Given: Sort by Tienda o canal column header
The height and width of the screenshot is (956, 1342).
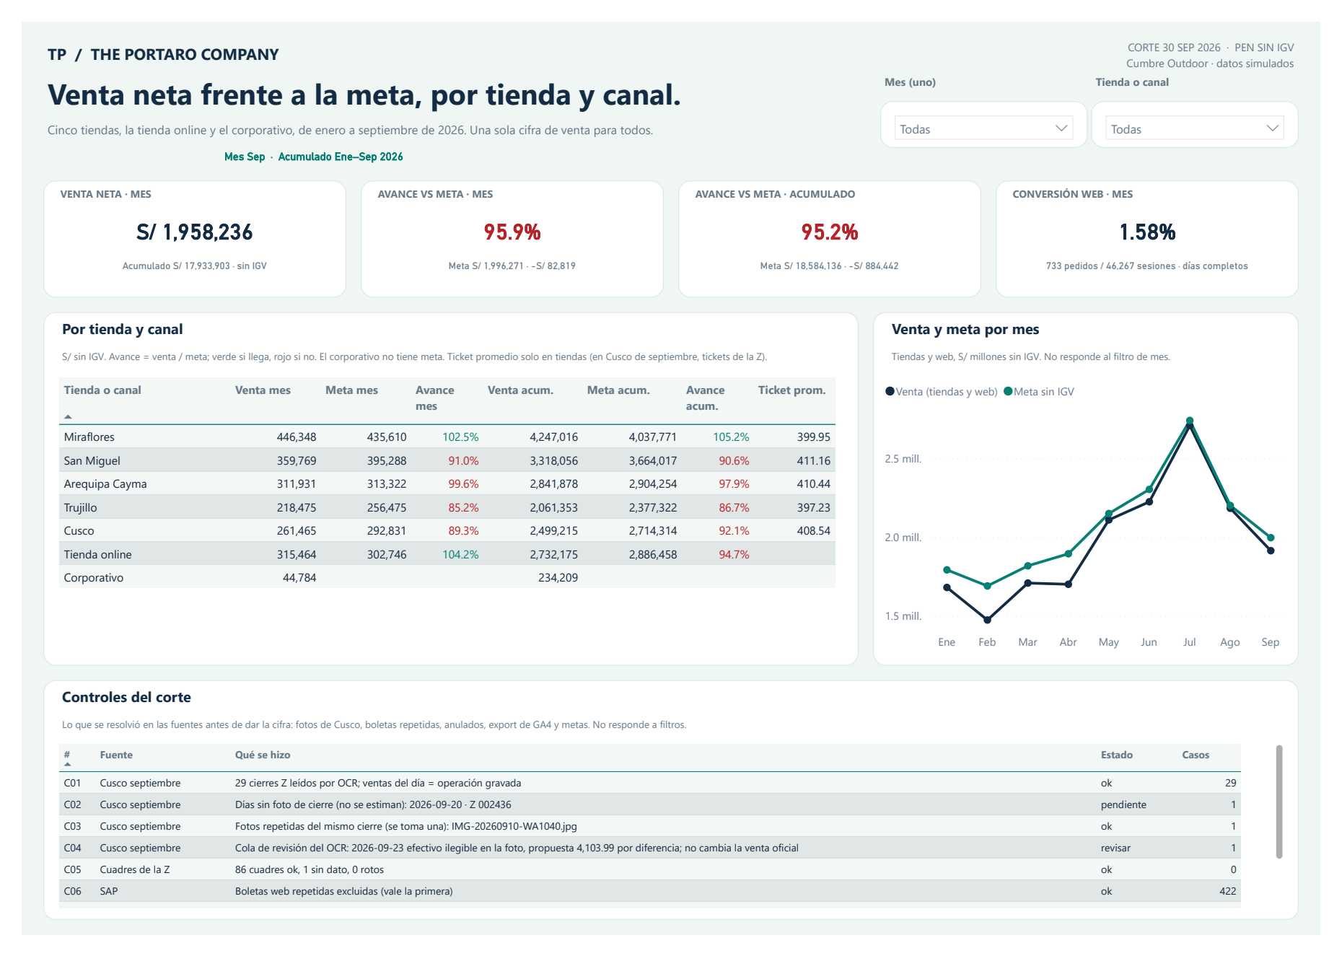Looking at the screenshot, I should pos(102,390).
